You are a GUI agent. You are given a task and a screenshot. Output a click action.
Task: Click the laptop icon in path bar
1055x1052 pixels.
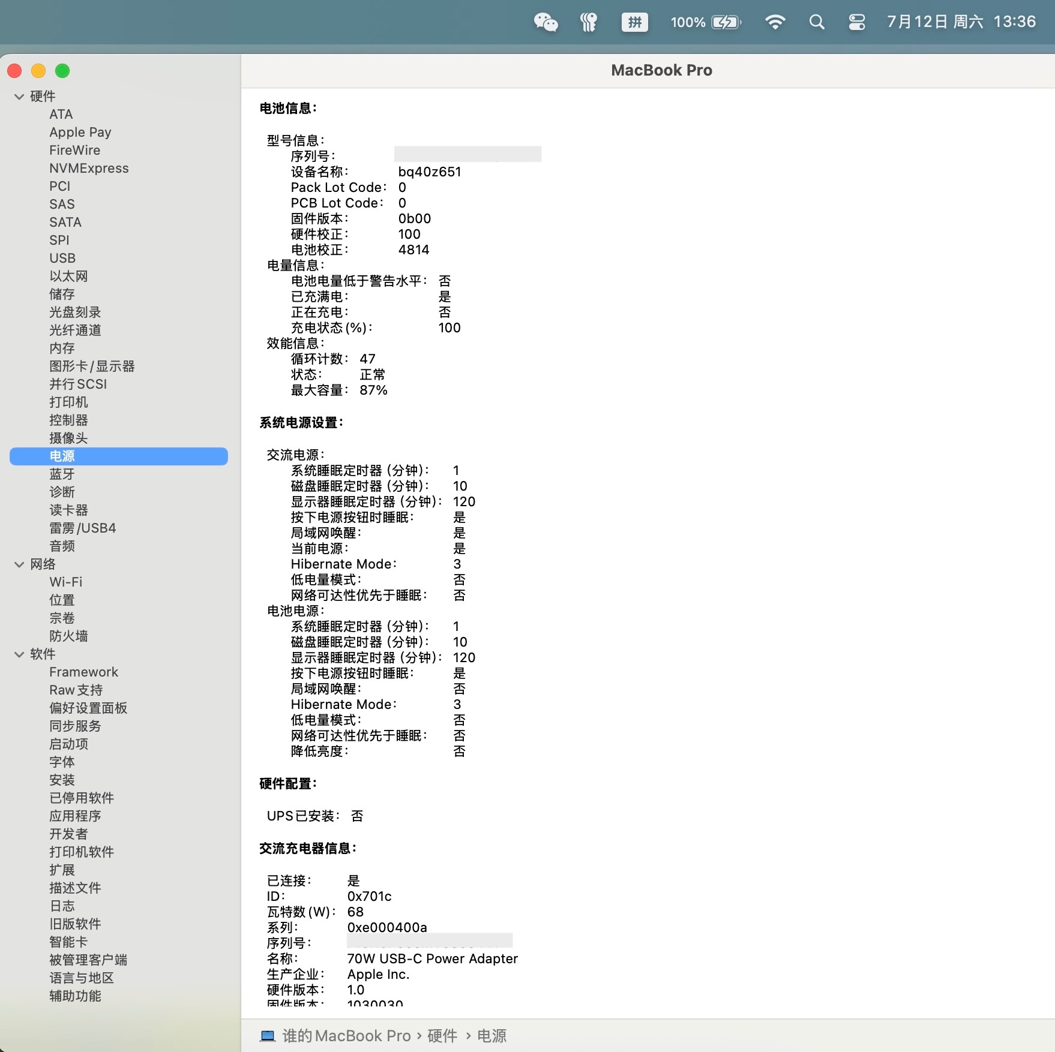click(x=268, y=1036)
